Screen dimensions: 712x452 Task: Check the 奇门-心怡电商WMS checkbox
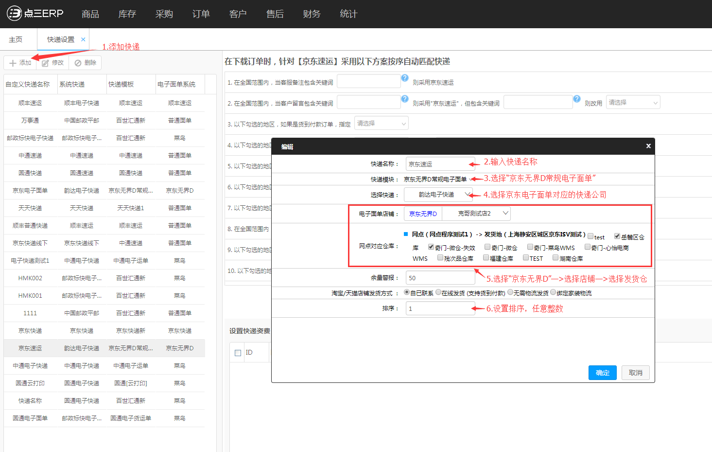pyautogui.click(x=588, y=247)
